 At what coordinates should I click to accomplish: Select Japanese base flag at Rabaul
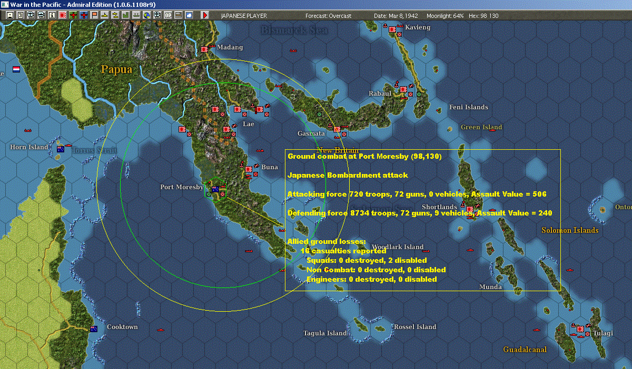[x=403, y=90]
